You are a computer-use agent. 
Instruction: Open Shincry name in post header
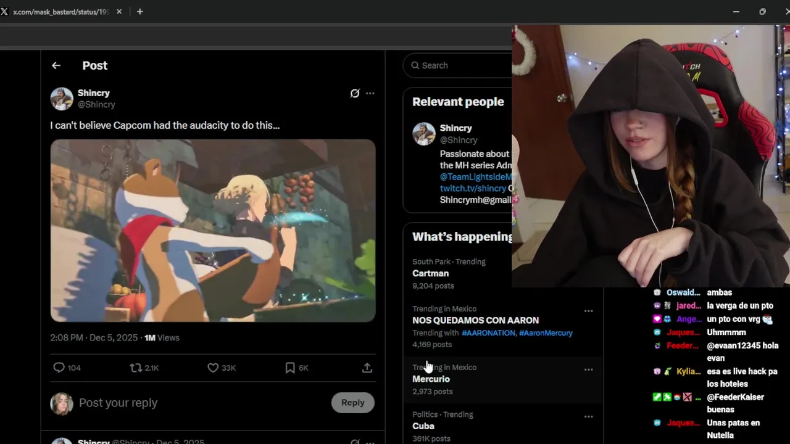coord(94,93)
